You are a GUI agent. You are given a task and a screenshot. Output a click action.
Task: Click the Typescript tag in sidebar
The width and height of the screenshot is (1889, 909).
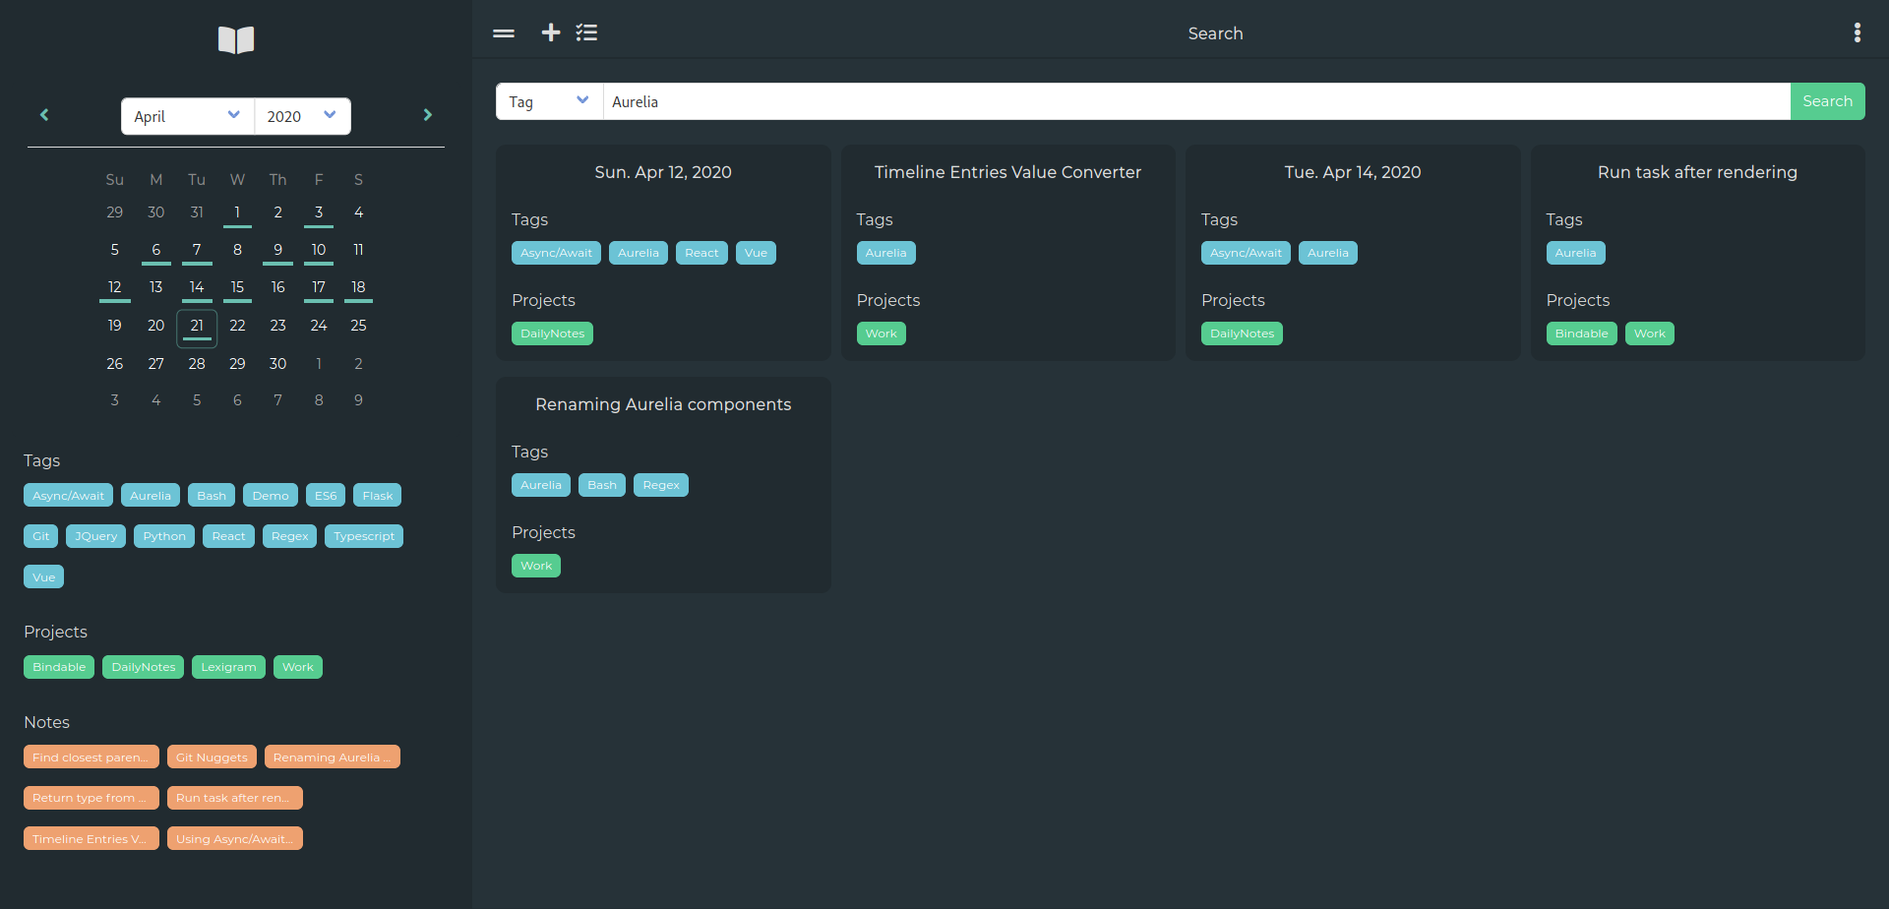(364, 536)
